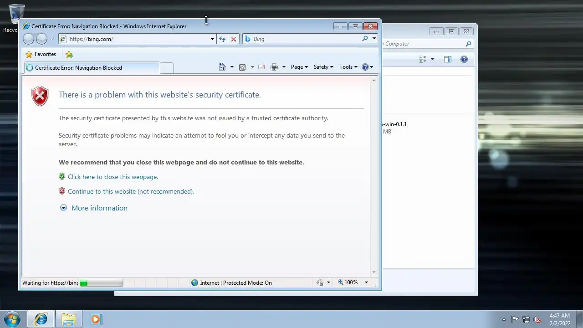Open the Tools menu
Viewport: 583px width, 328px height.
tap(348, 67)
